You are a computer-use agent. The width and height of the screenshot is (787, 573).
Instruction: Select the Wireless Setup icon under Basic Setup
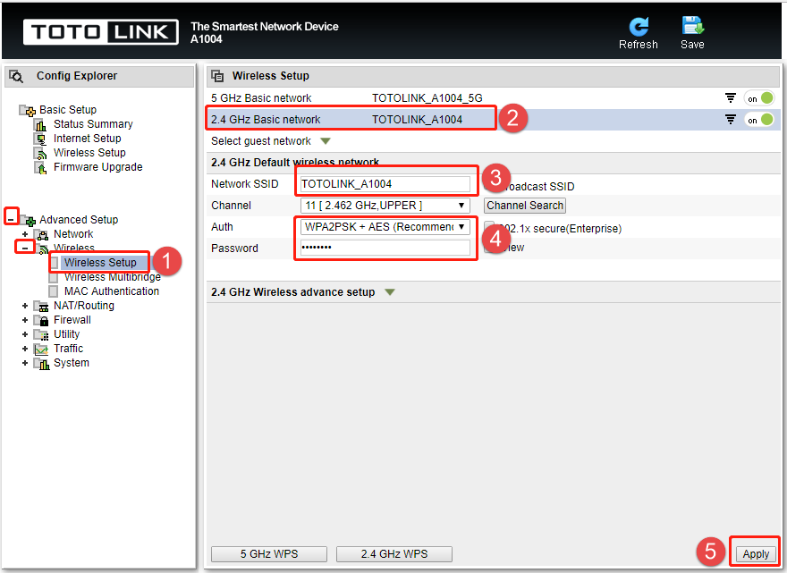(x=40, y=153)
